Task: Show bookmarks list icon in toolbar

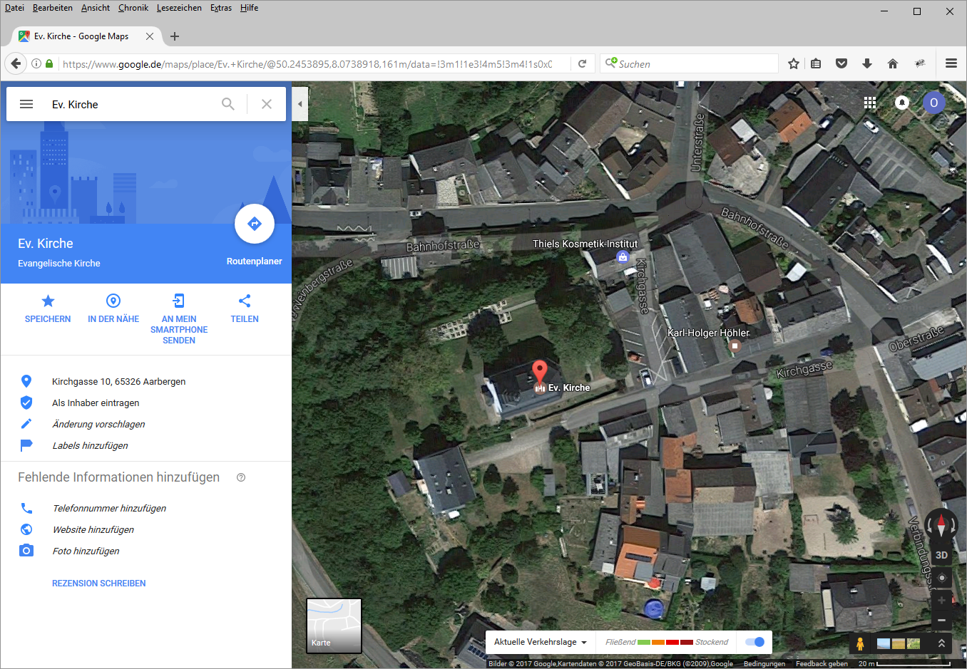Action: 816,63
